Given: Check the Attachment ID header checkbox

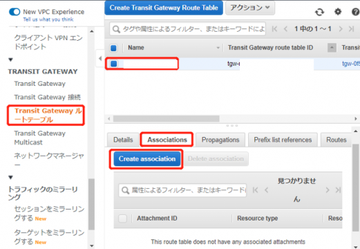Looking at the screenshot, I should (122, 219).
